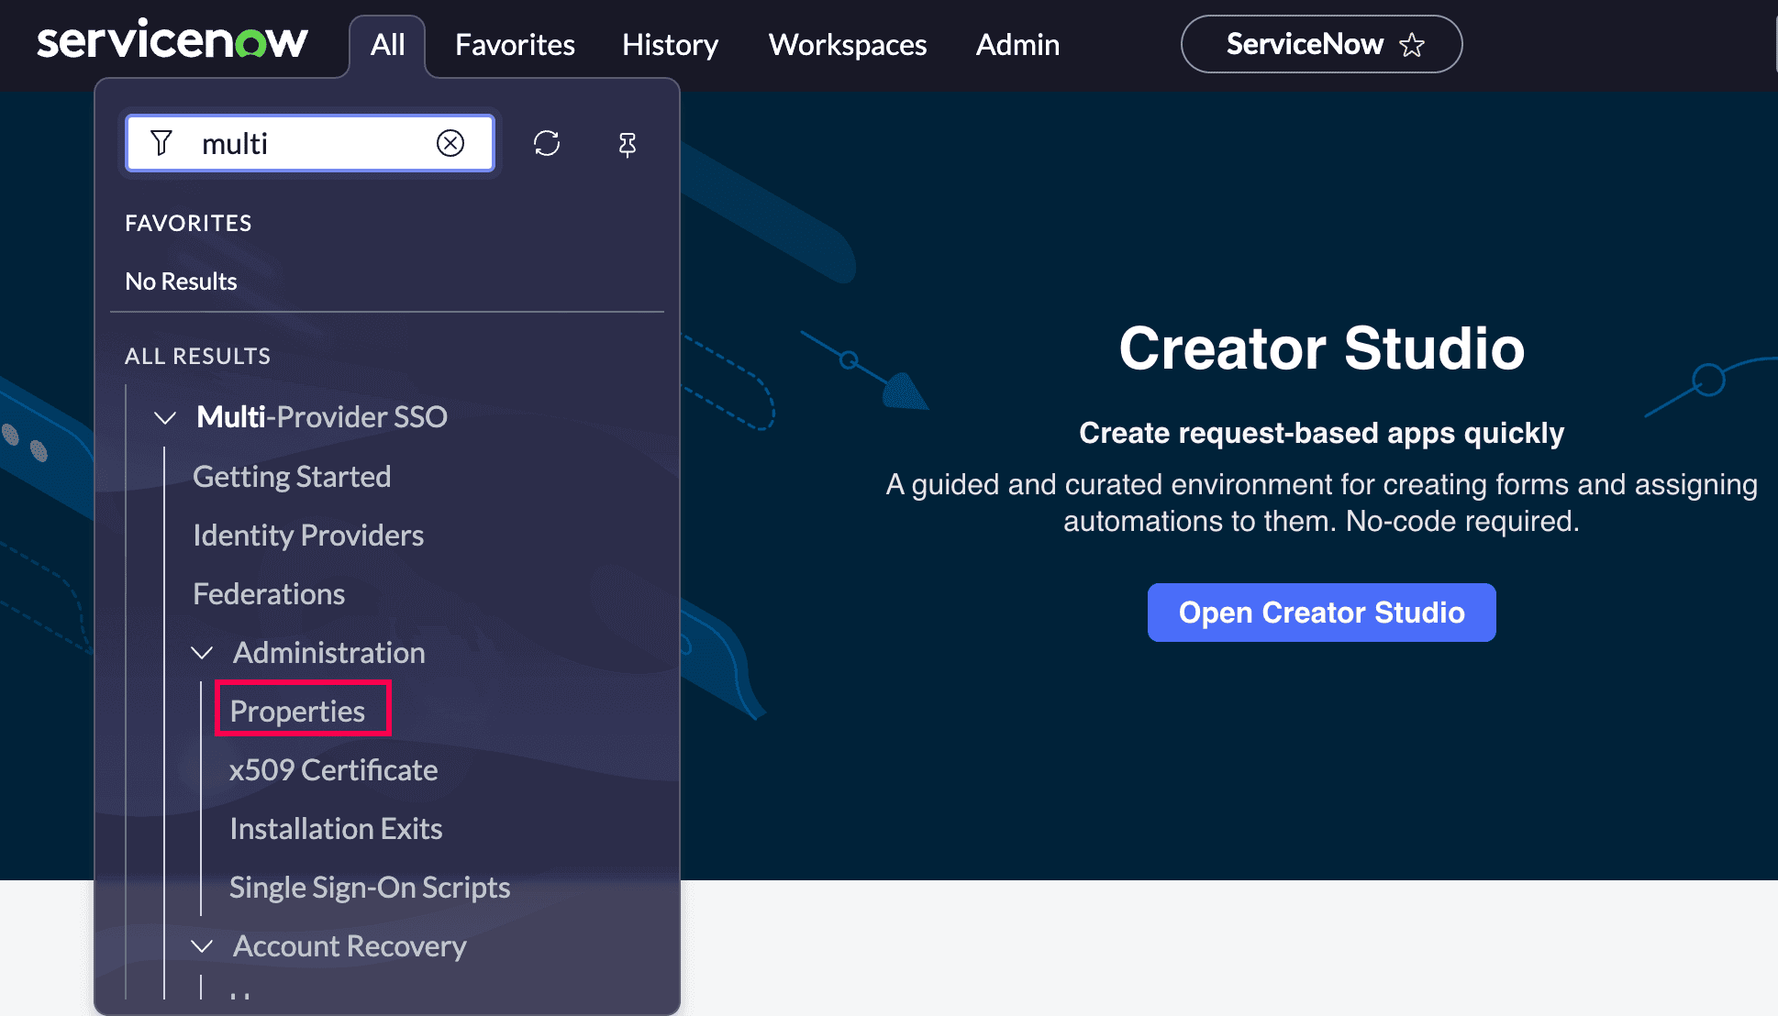Open the Workspaces menu

[x=847, y=45]
